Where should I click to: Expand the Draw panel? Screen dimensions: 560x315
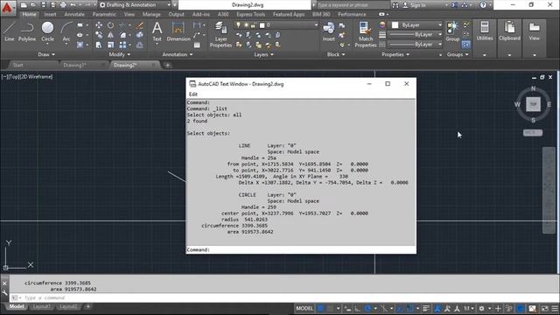point(46,54)
